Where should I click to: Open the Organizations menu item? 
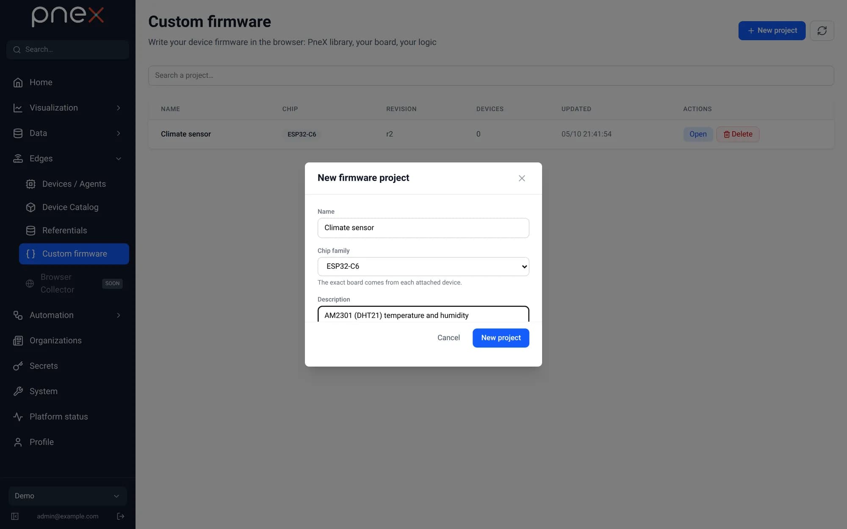coord(68,341)
